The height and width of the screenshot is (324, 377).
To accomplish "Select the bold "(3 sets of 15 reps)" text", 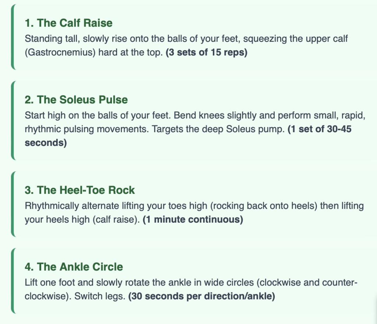I will [207, 53].
